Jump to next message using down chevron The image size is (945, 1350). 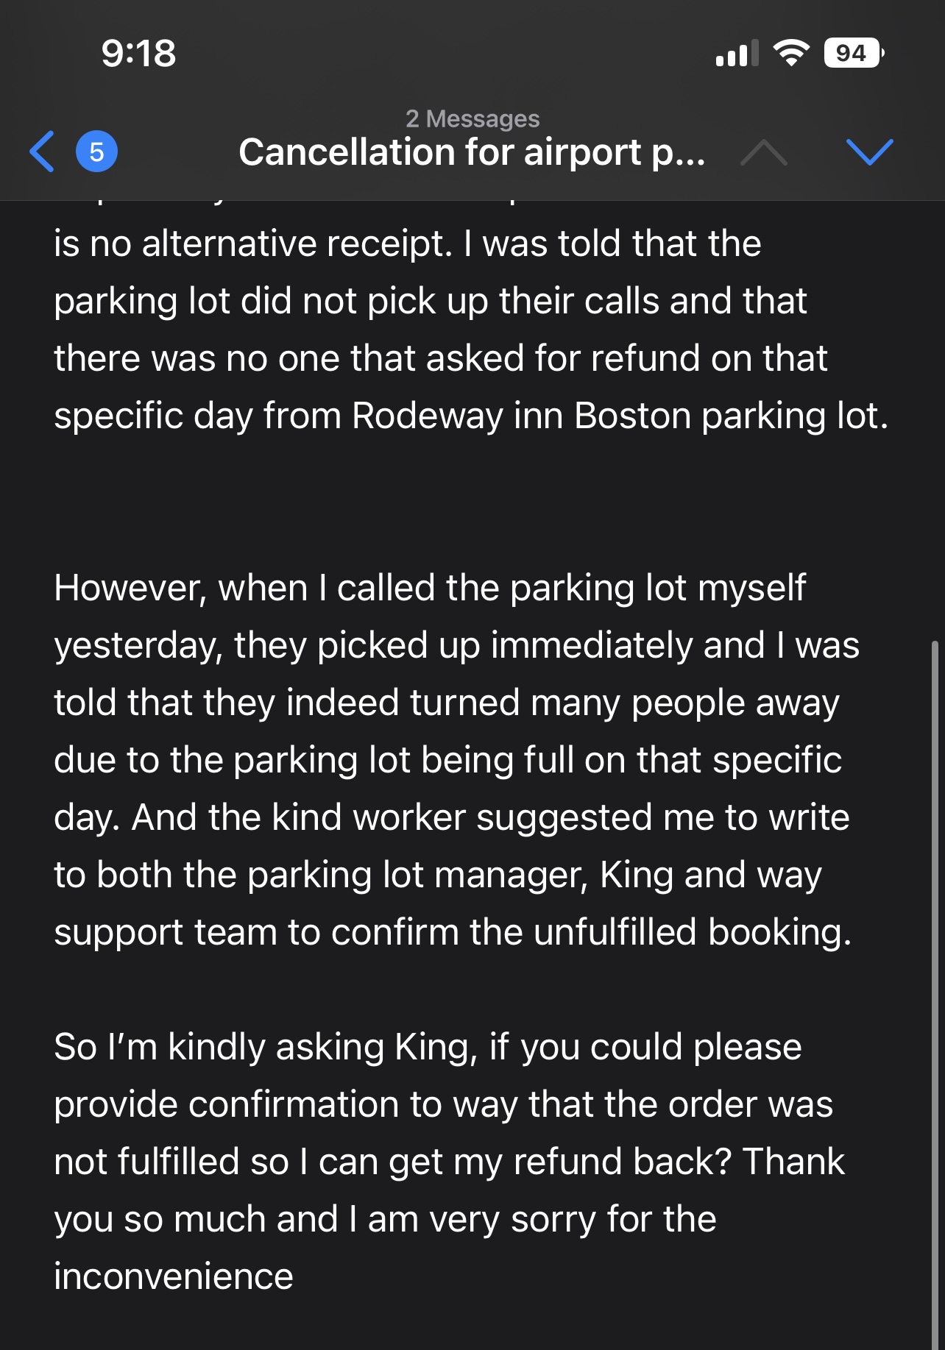[x=869, y=152]
